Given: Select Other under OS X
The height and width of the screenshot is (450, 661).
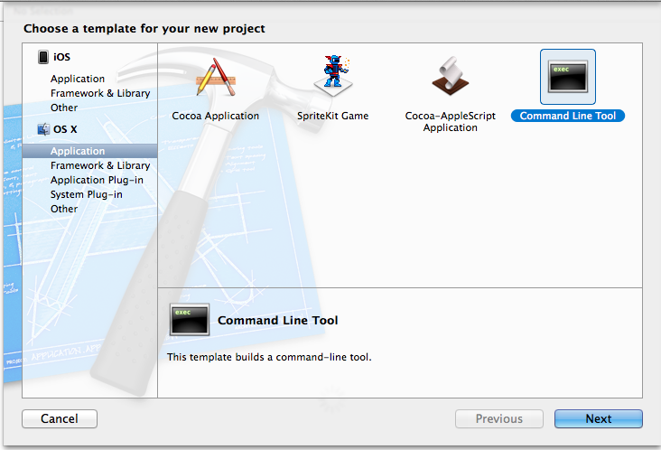Looking at the screenshot, I should point(64,209).
